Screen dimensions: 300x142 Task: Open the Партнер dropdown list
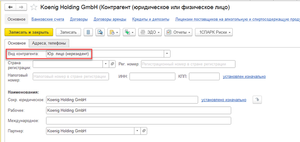point(137,131)
